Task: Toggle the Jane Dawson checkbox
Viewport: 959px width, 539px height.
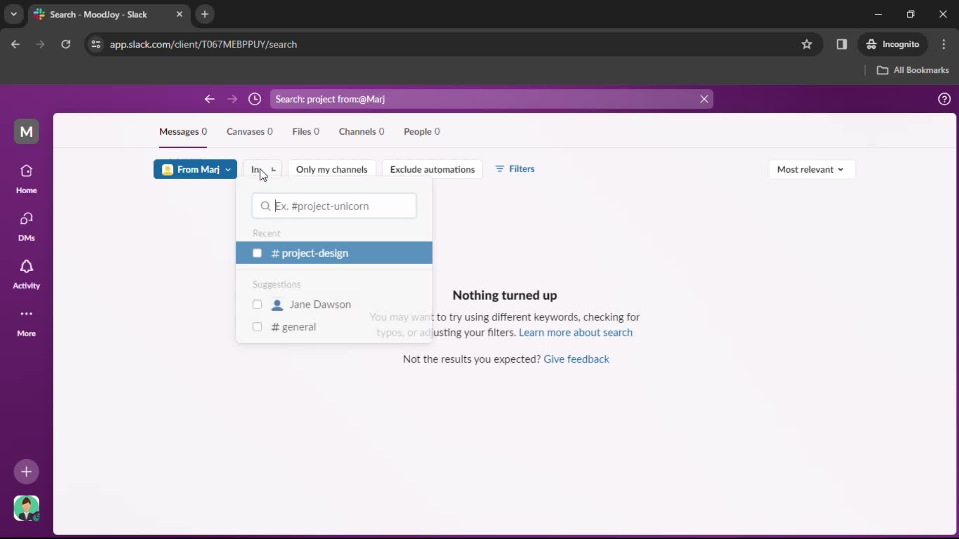Action: click(257, 304)
